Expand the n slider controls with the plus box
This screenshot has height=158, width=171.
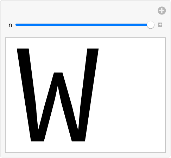coord(160,25)
